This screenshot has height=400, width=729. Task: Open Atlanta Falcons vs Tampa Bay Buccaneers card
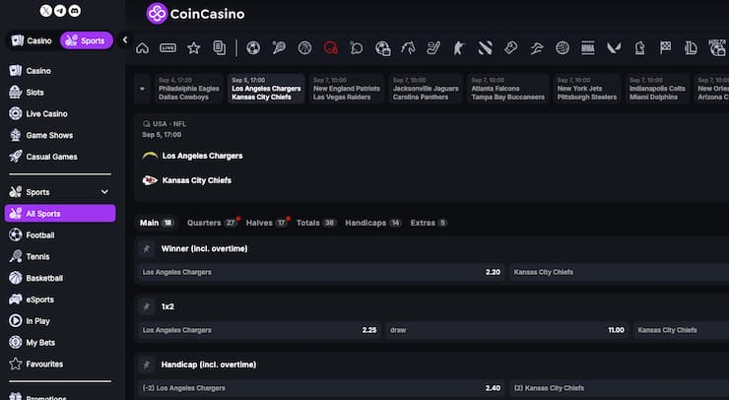click(x=507, y=89)
